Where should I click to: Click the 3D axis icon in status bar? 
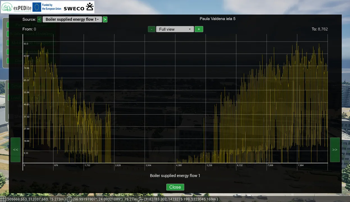click(140, 199)
